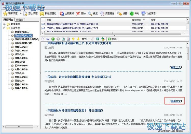The width and height of the screenshot is (191, 134).
Task: Go back with green arrow icon
Action: point(53,39)
